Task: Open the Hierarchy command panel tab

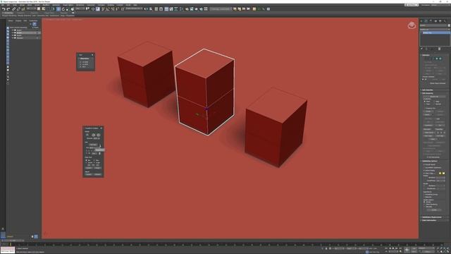Action: pos(431,21)
